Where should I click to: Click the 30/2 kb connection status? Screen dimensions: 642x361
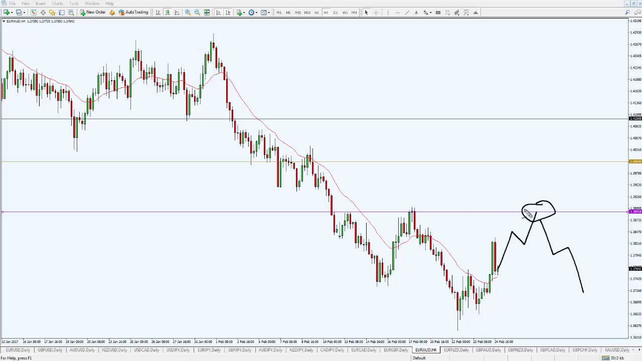614,358
